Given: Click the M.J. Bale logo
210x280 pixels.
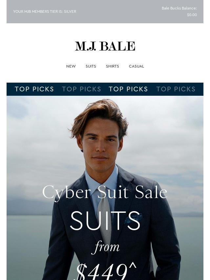Looking at the screenshot, I should (105, 46).
